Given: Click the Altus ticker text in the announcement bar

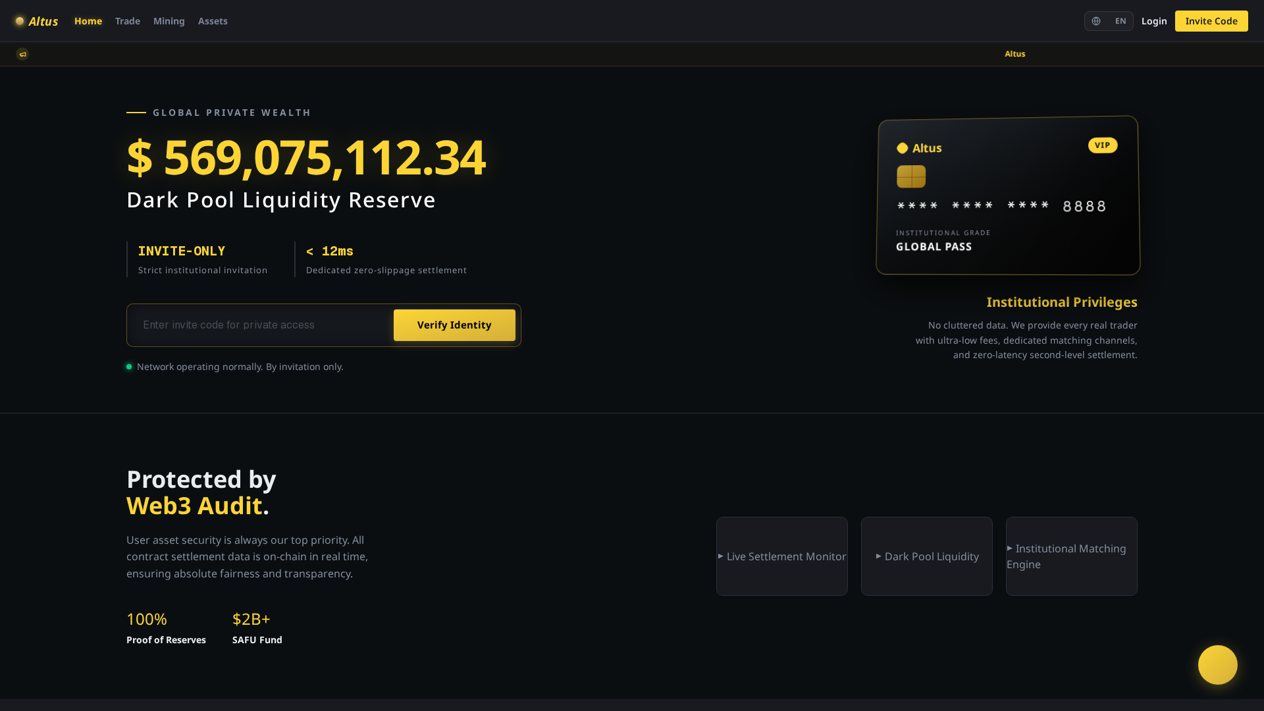Looking at the screenshot, I should (1014, 54).
